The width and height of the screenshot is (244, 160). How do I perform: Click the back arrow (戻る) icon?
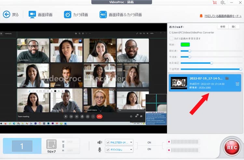click(x=7, y=14)
